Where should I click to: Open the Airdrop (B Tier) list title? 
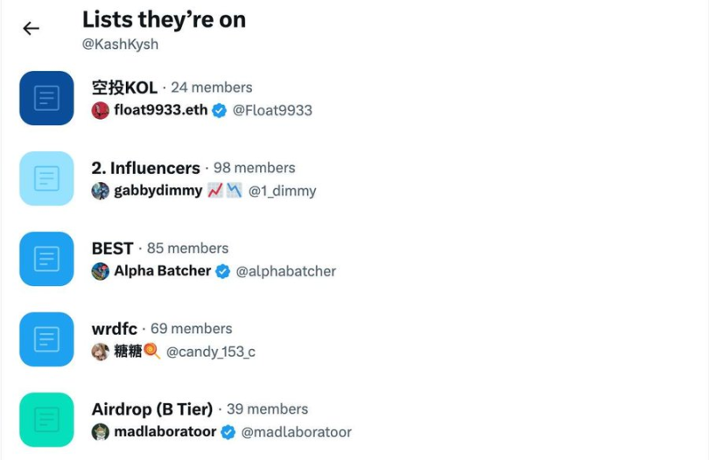click(x=151, y=409)
